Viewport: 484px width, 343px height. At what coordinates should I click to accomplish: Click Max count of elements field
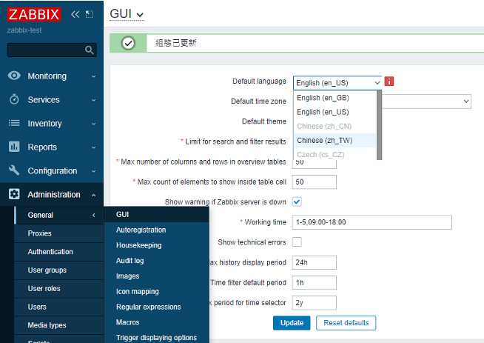click(315, 182)
